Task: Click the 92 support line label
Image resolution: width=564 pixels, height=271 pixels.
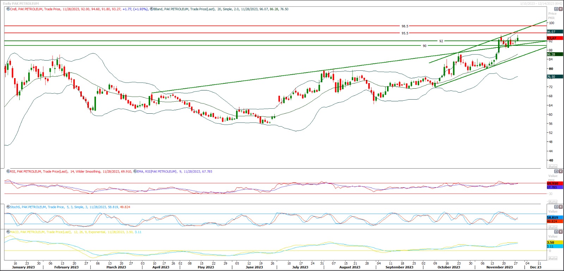Action: pyautogui.click(x=441, y=41)
